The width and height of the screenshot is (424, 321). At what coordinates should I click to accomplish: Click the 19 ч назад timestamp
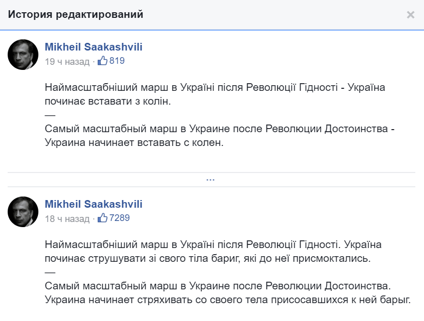(x=67, y=62)
